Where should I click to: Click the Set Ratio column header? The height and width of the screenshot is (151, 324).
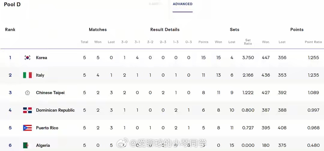[x=248, y=42]
